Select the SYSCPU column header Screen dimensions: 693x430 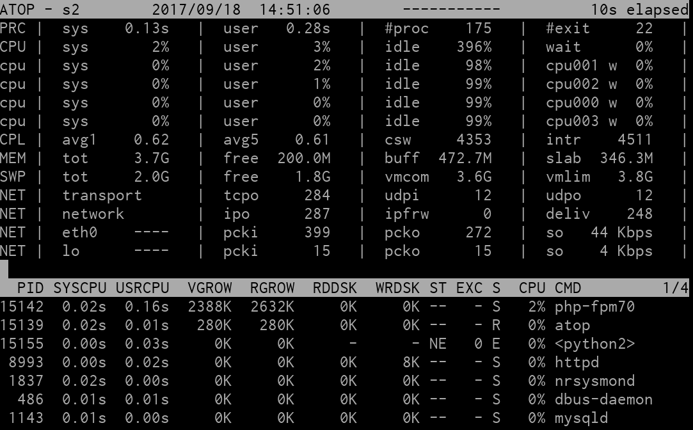tap(79, 288)
